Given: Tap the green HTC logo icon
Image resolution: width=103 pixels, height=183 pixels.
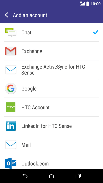Looking at the screenshot, I should [x=11, y=107].
